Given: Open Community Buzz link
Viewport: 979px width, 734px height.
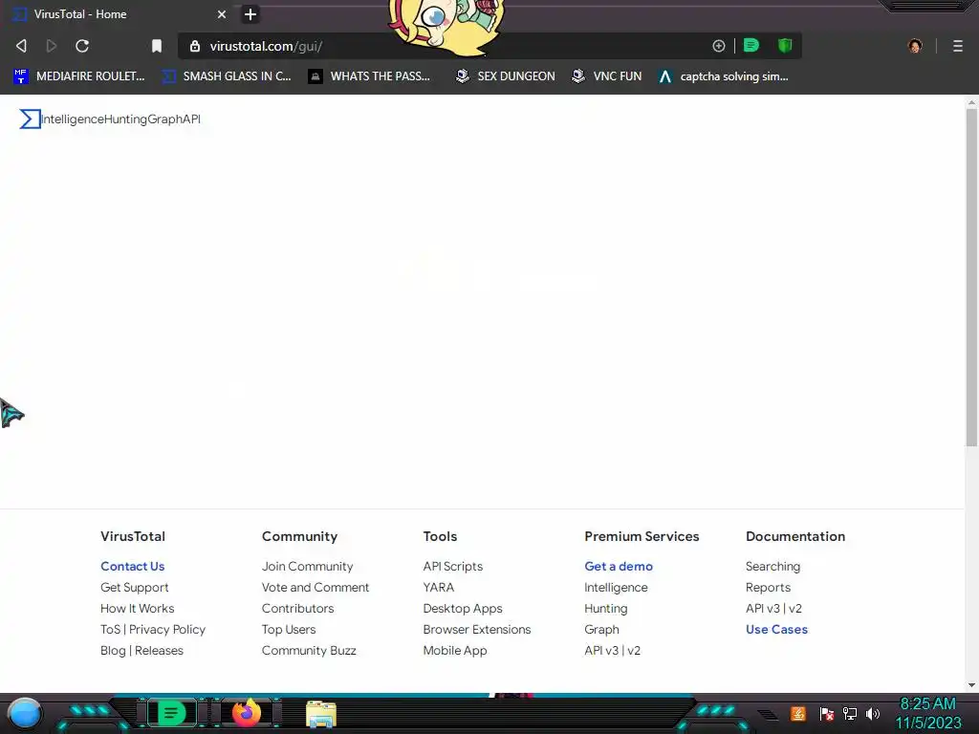Looking at the screenshot, I should pos(309,650).
